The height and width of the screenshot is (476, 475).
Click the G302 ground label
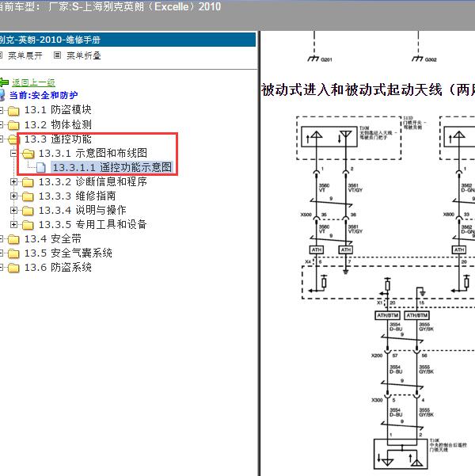(x=431, y=60)
